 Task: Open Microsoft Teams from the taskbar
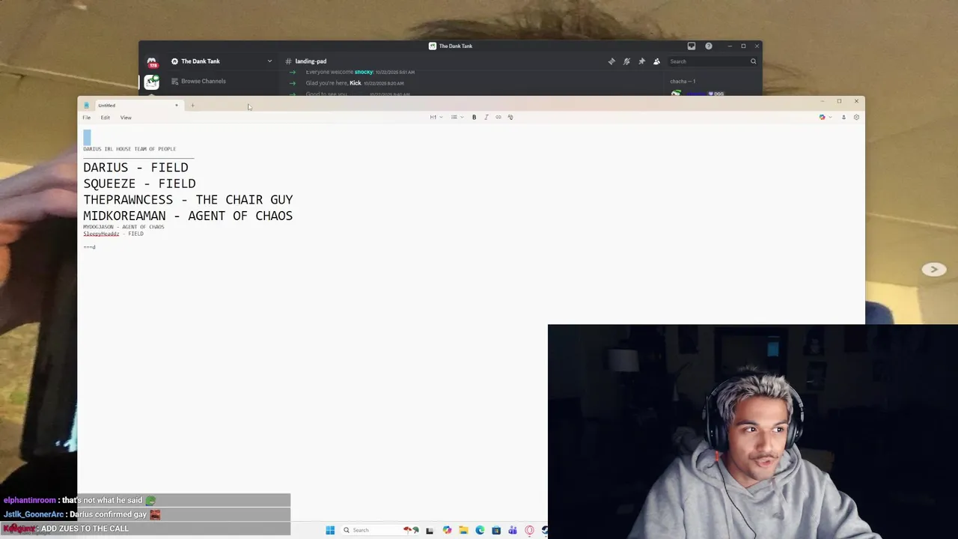[x=513, y=530]
